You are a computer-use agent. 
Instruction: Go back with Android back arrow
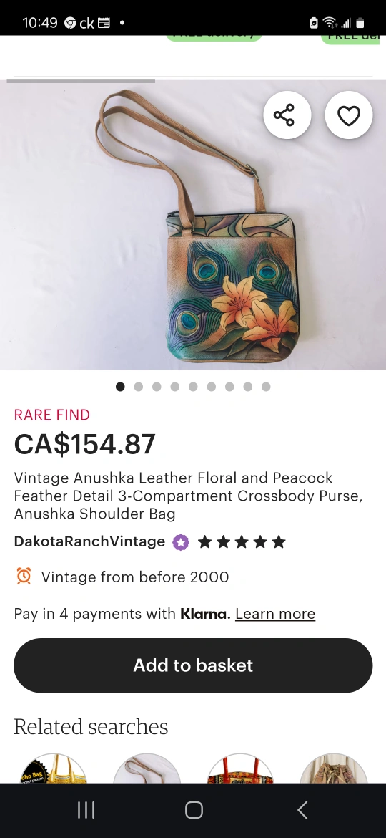[x=302, y=810]
